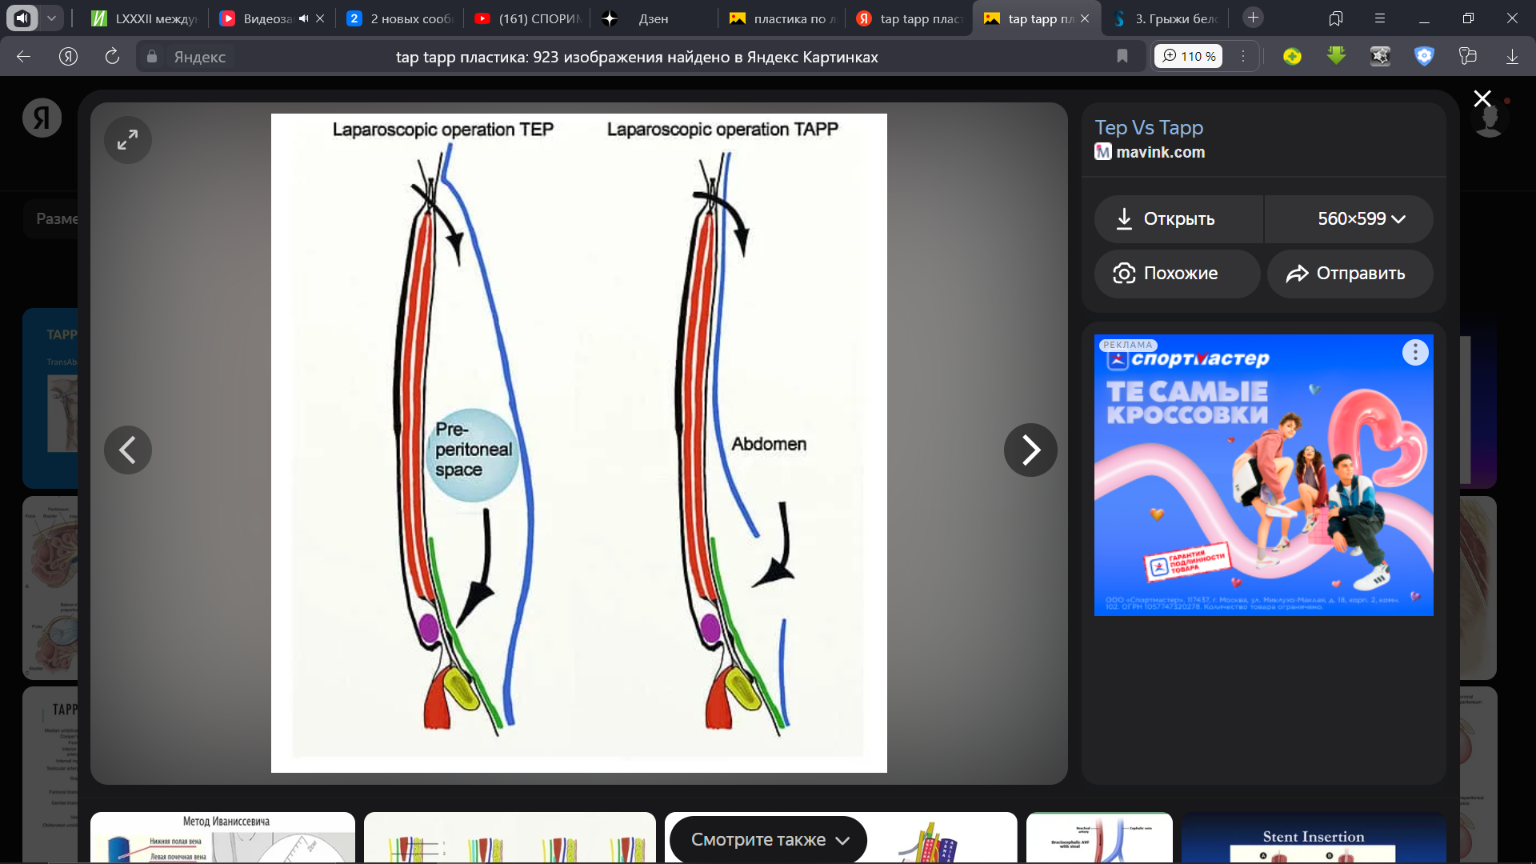Click the address bar page title field

(x=637, y=57)
